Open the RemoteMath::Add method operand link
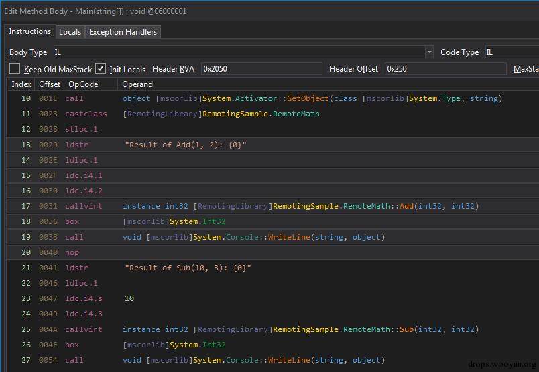Viewport: 539px width, 372px height. tap(406, 206)
